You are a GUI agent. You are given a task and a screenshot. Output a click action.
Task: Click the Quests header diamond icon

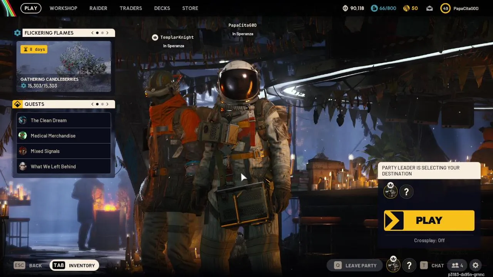(x=17, y=104)
